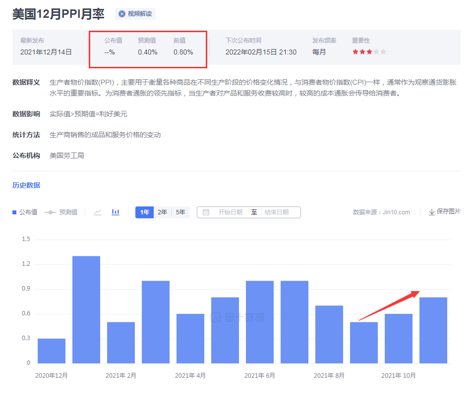
Task: Click the 2021年 10月 bar in chart
Action: 399,339
